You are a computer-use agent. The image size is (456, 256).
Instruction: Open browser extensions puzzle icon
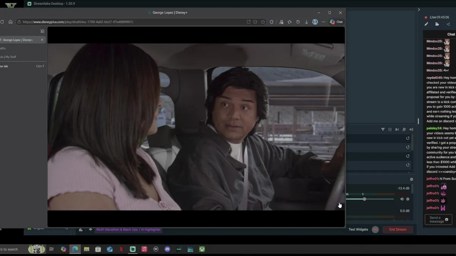click(272, 22)
